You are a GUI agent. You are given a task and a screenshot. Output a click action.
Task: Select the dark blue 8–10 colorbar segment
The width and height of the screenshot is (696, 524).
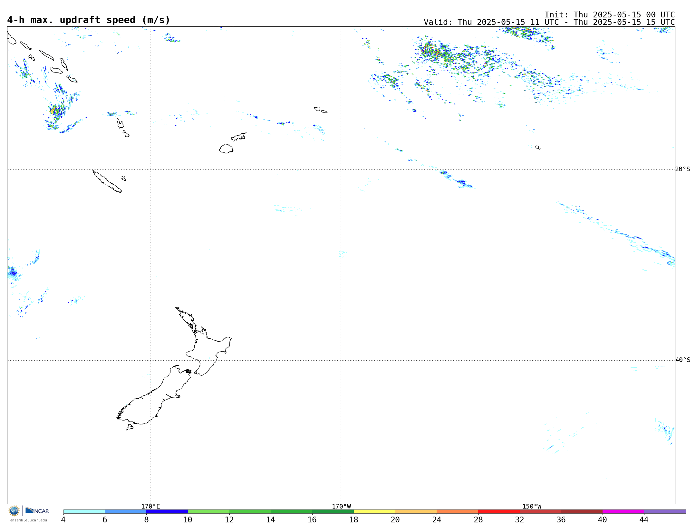pos(167,511)
